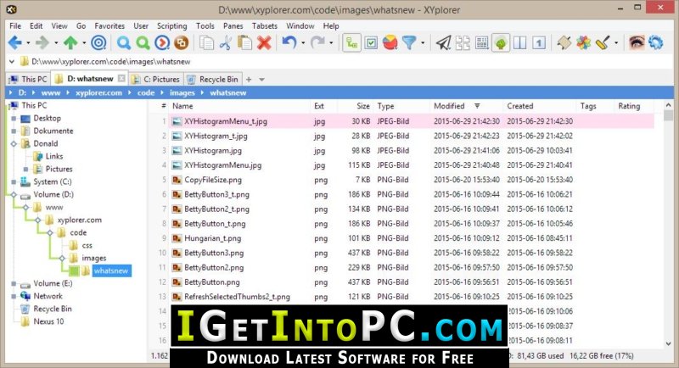The image size is (679, 368).
Task: Go up one folder with the green arrow
Action: (x=70, y=42)
